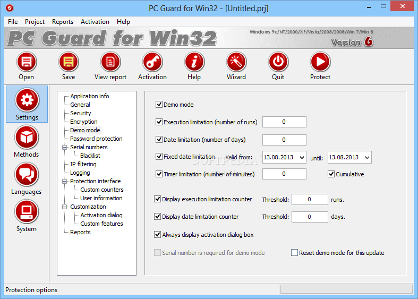
Task: Select Reports at bottom of tree
Action: click(80, 232)
